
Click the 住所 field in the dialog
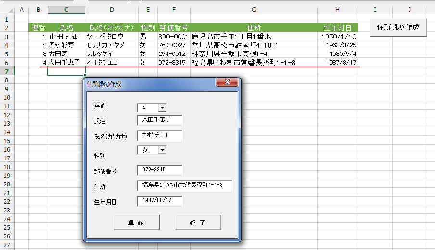click(184, 185)
